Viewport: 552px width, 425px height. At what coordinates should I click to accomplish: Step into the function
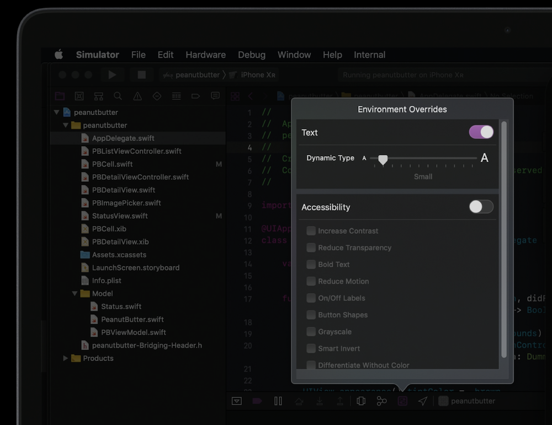(320, 401)
